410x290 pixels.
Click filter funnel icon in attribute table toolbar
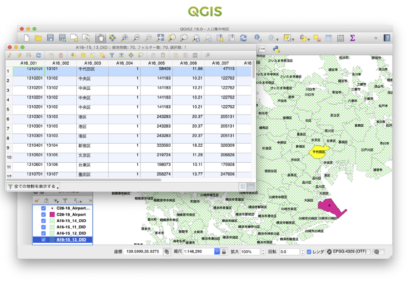tap(112, 55)
